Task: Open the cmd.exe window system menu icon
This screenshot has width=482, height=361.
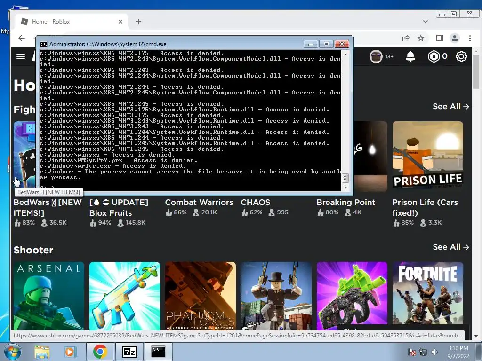Action: click(44, 44)
